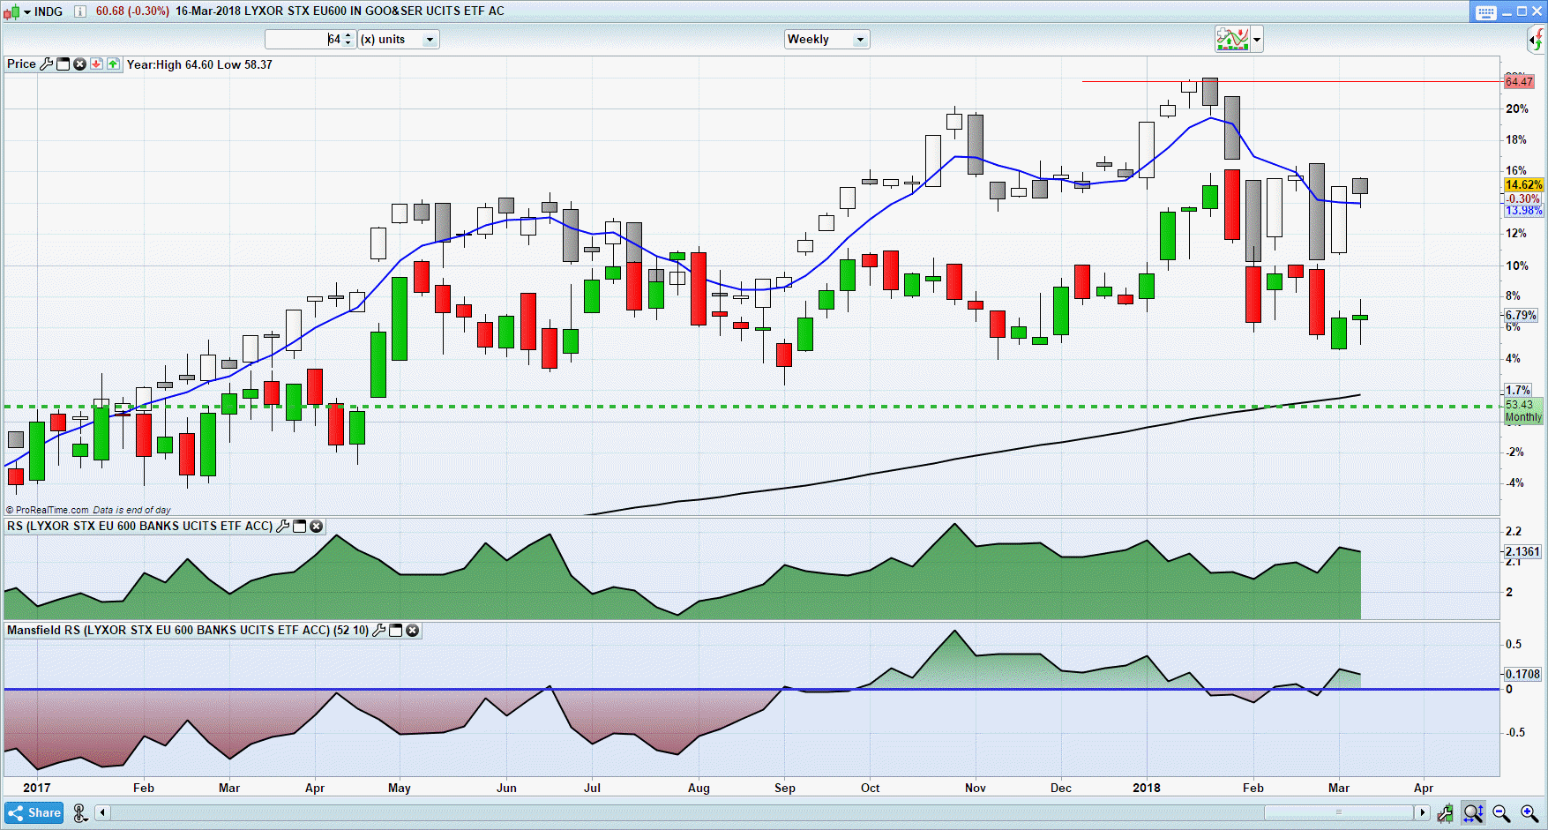Screen dimensions: 1548x830
Task: Zoom out using the minus magnifier
Action: tap(1501, 812)
